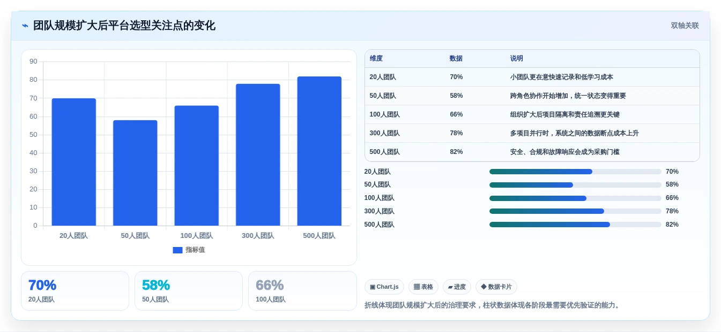Click the 78% value in table

[x=456, y=134]
